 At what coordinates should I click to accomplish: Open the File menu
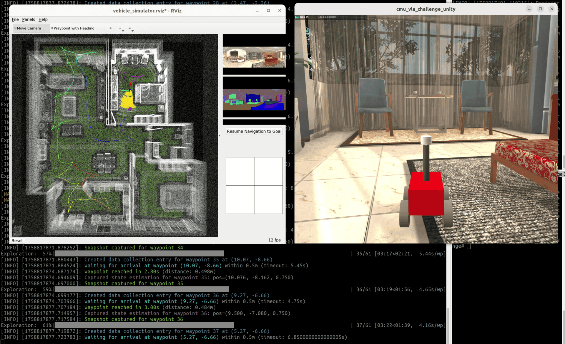pyautogui.click(x=15, y=19)
